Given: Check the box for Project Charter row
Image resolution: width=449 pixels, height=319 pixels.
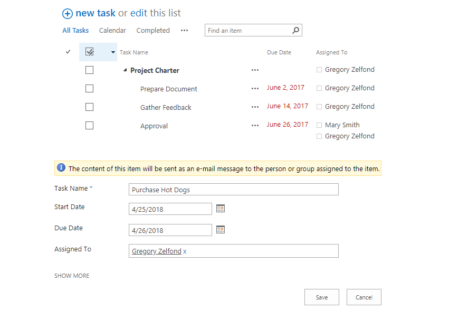Looking at the screenshot, I should (89, 70).
